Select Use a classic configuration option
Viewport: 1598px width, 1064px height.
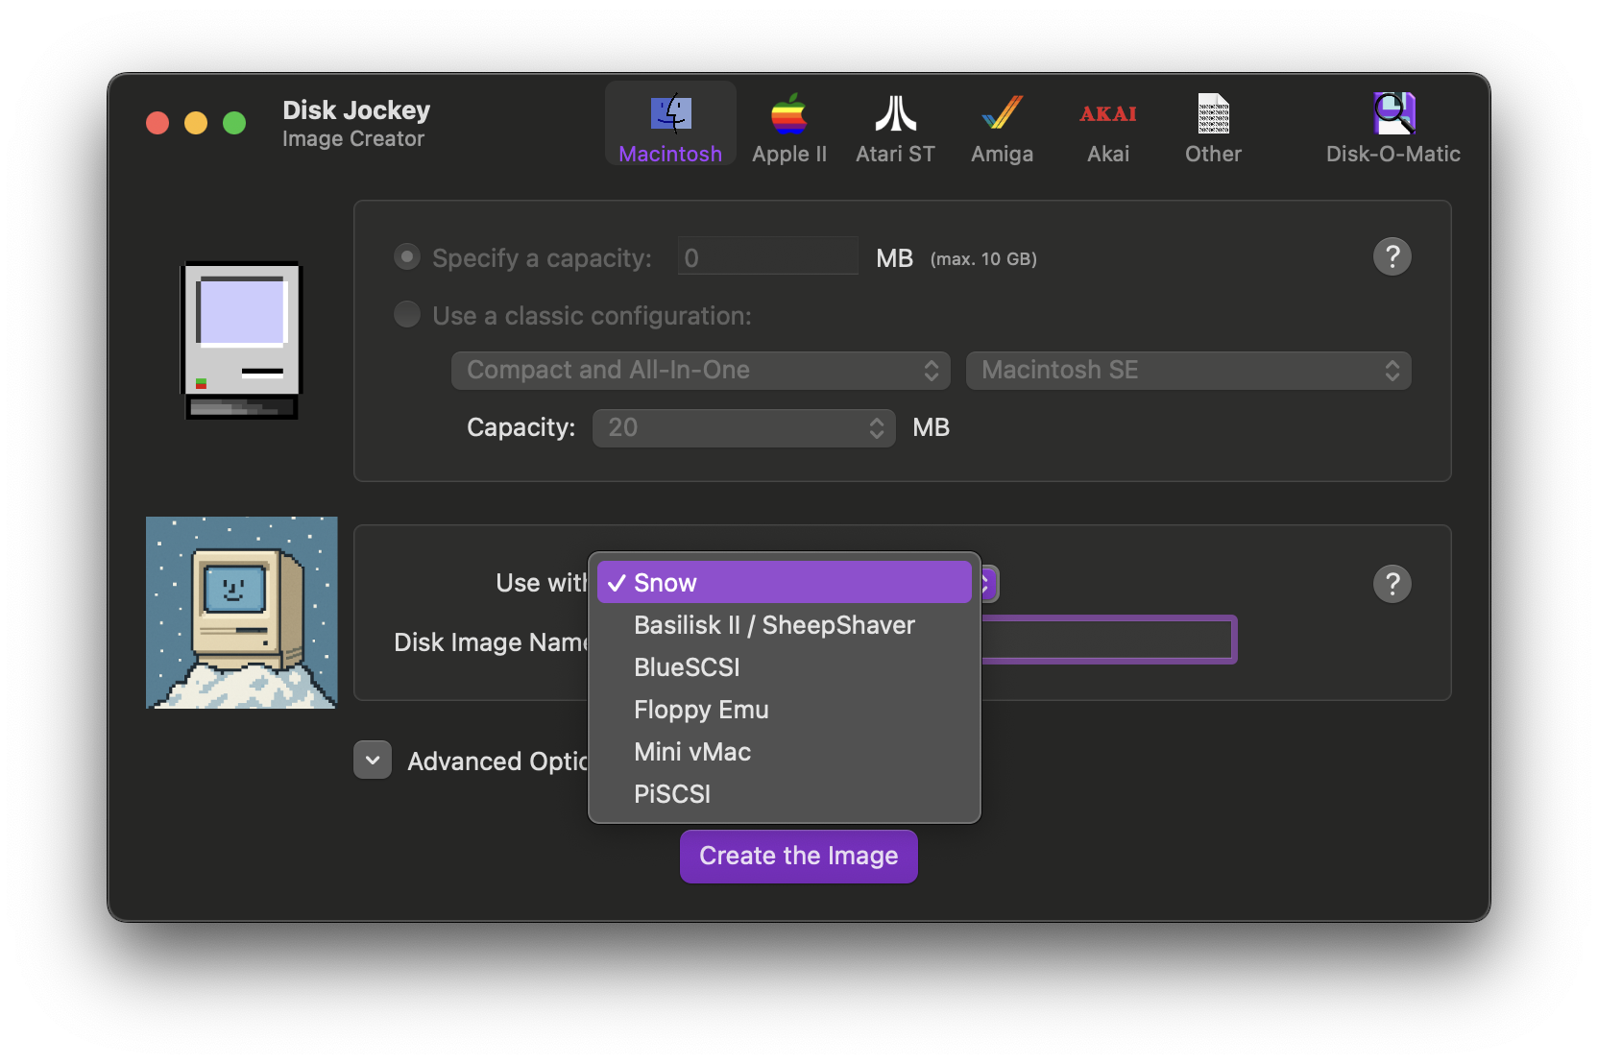click(x=407, y=315)
